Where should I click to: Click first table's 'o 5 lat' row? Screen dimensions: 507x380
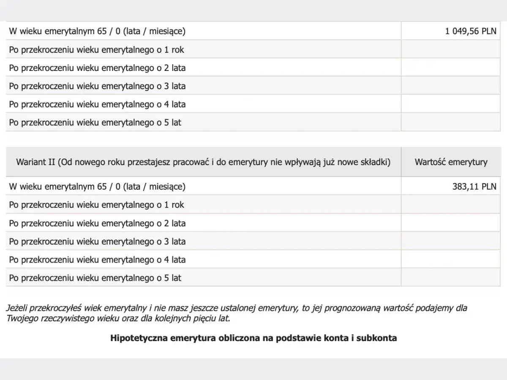click(253, 122)
